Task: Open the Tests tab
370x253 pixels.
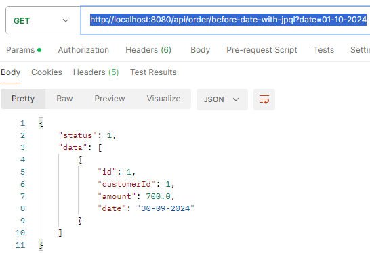Action: (323, 50)
